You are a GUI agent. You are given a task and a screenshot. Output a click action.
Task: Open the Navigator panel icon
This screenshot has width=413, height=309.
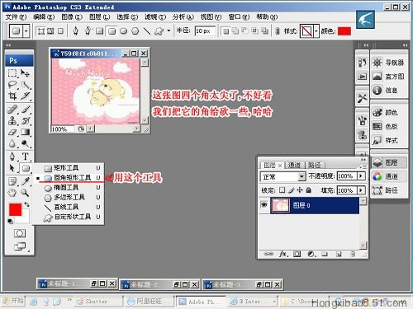(389, 63)
